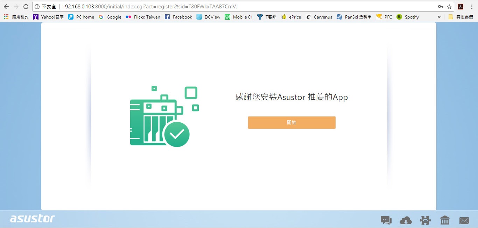This screenshot has width=478, height=228.
Task: Open the Mobile 01 bookmark
Action: (239, 17)
